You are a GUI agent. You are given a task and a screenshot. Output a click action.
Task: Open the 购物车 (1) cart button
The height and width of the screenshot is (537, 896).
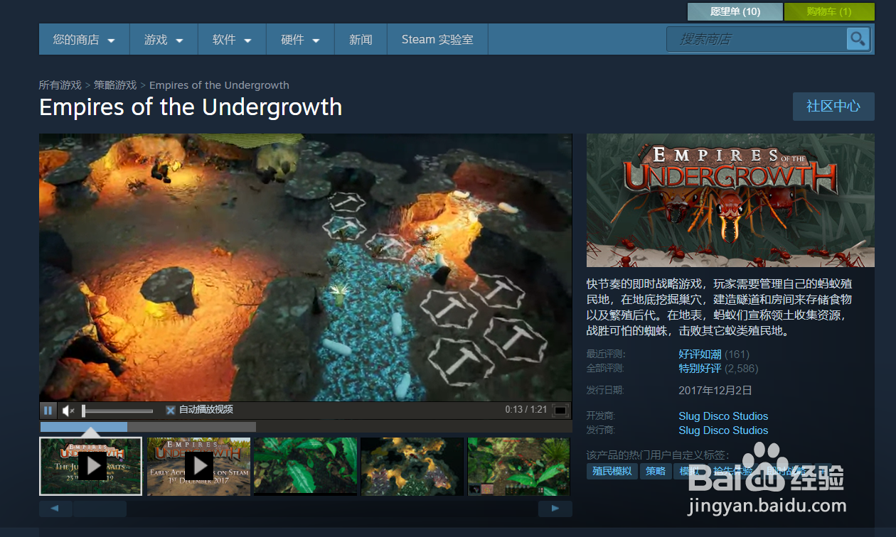[829, 11]
